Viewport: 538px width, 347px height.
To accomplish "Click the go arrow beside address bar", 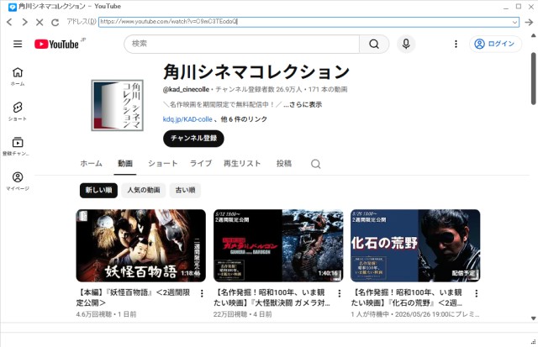I will coord(529,23).
